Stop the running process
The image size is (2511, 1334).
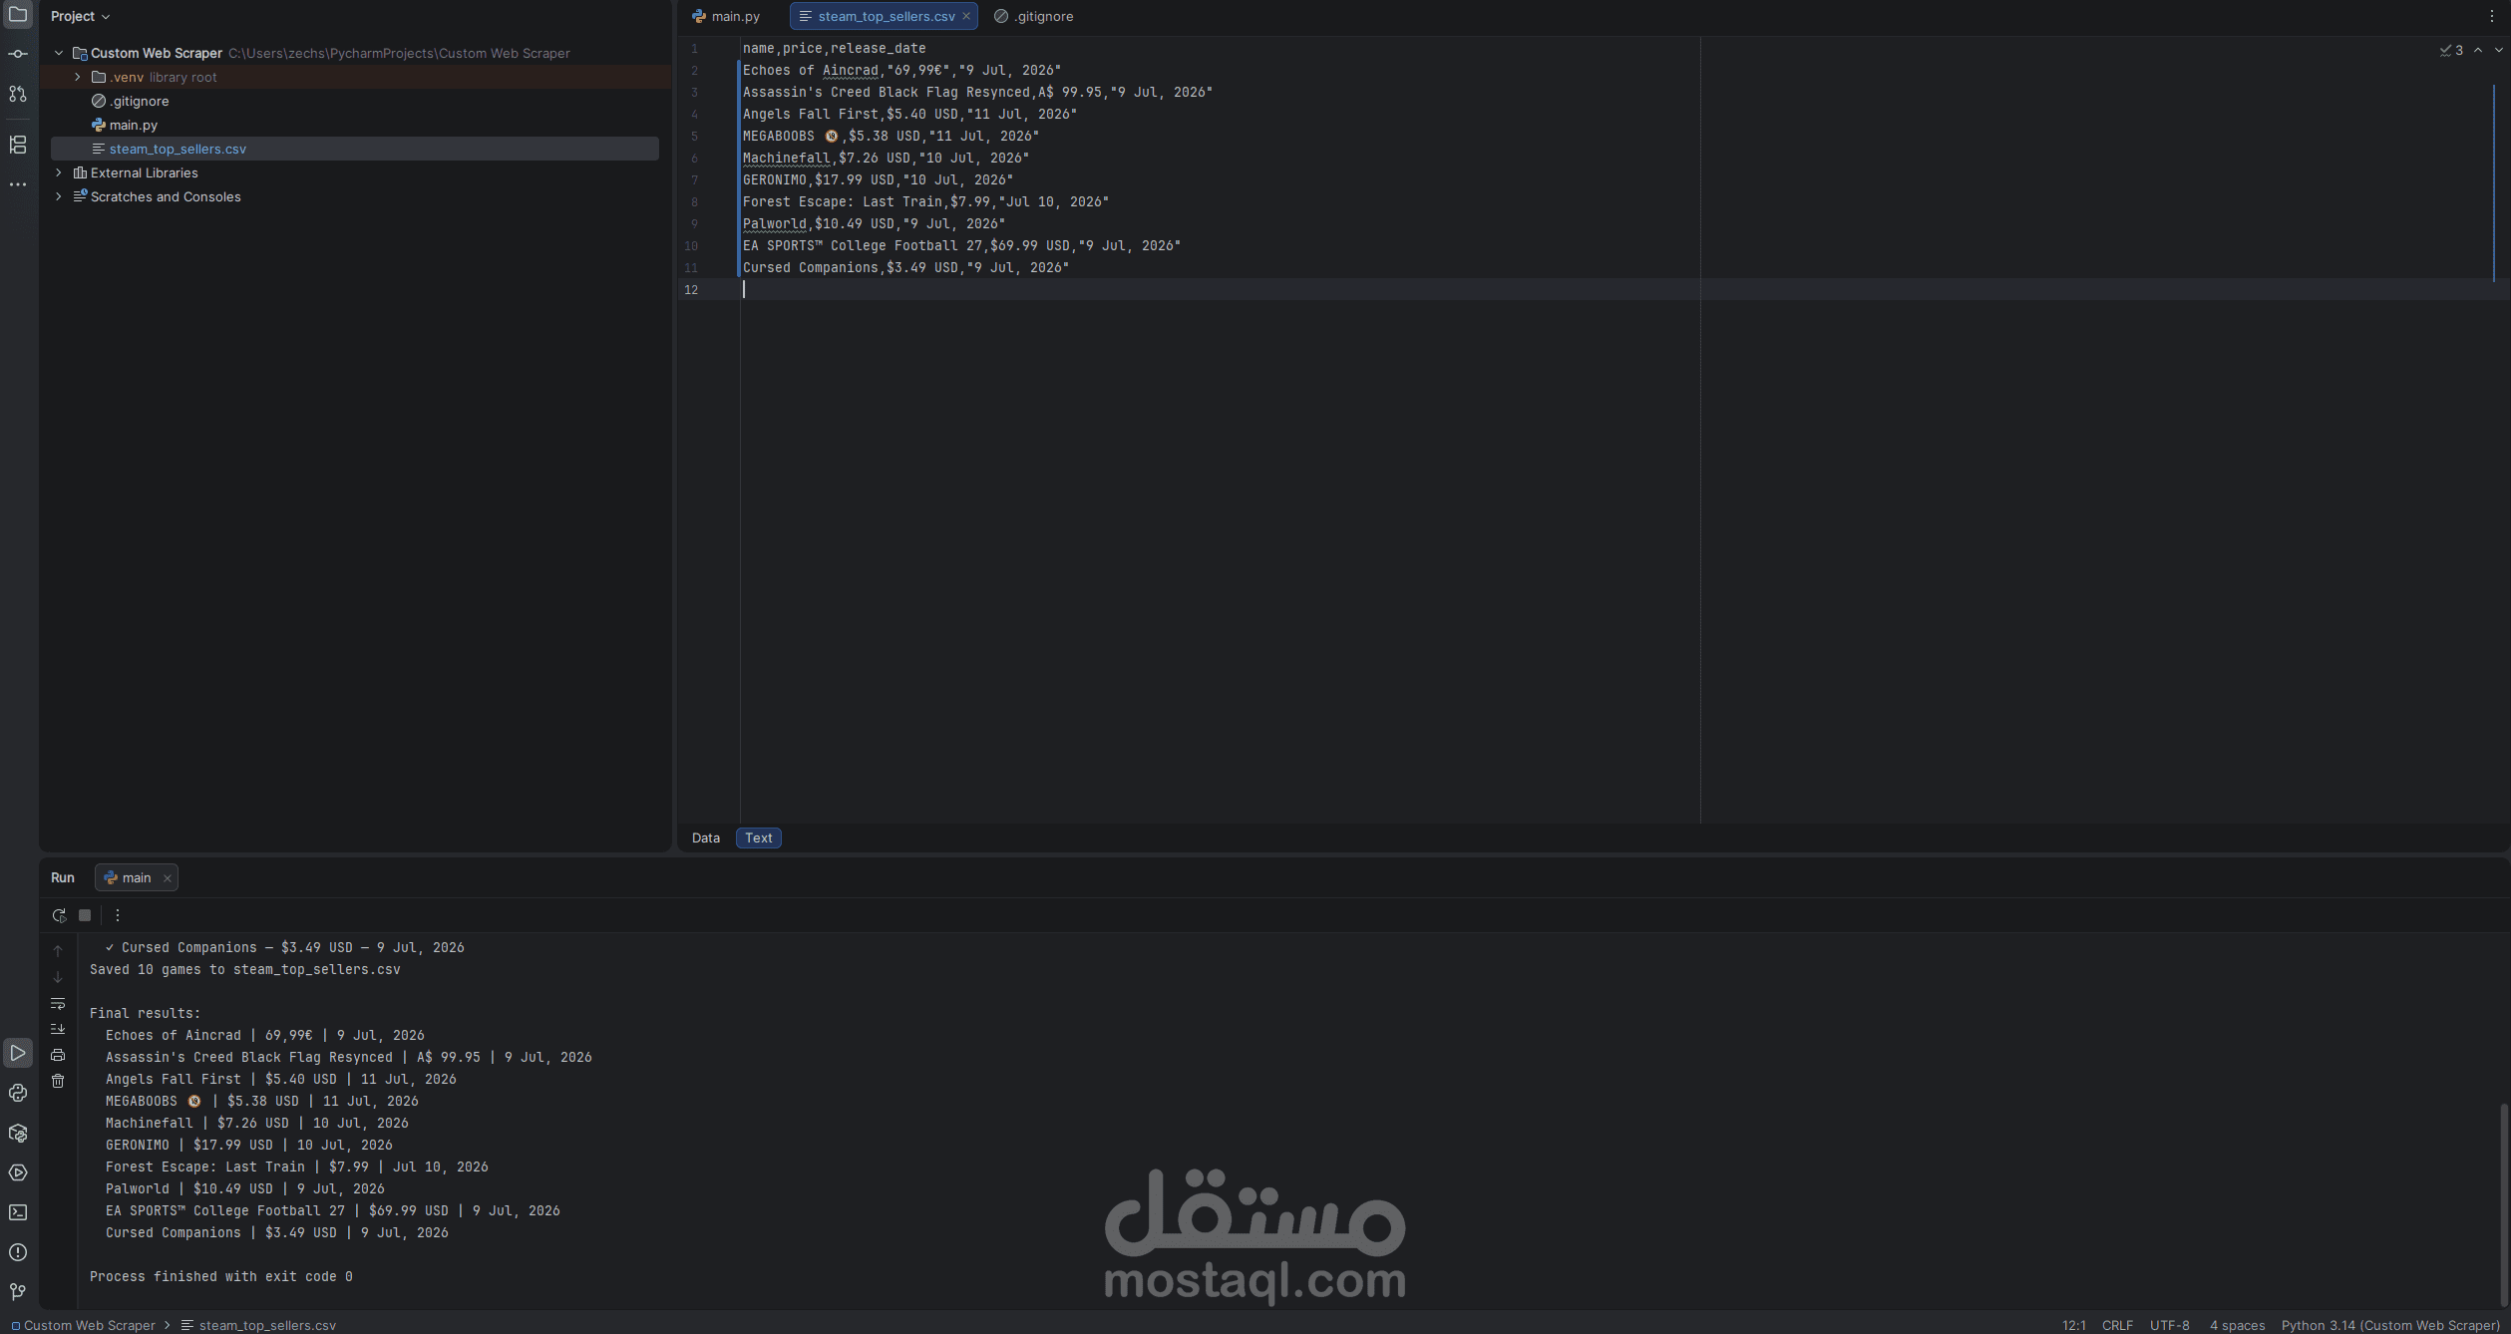(x=85, y=915)
